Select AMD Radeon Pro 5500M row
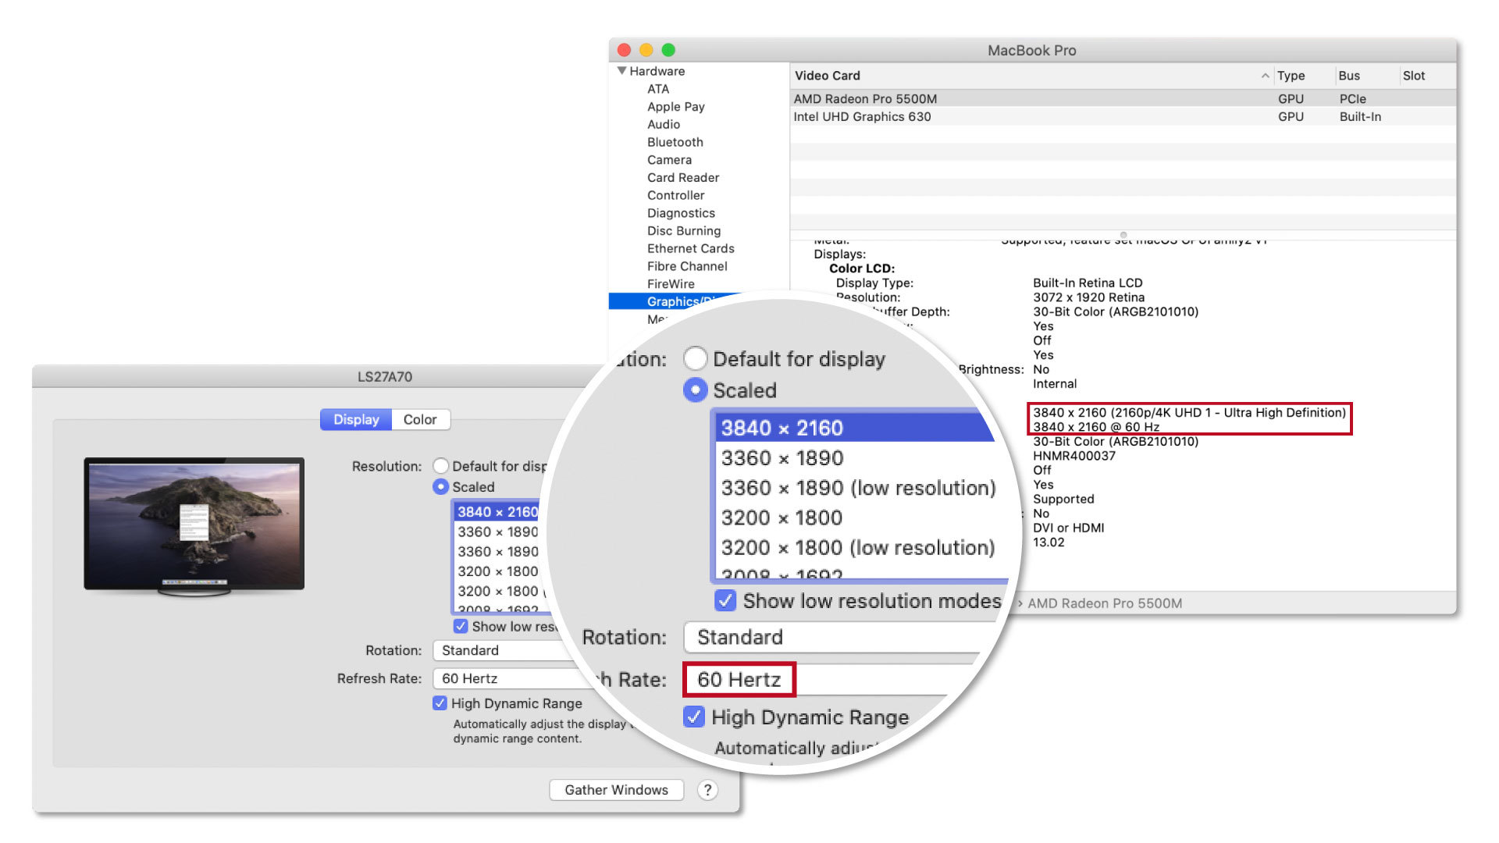This screenshot has width=1499, height=843. [x=865, y=99]
